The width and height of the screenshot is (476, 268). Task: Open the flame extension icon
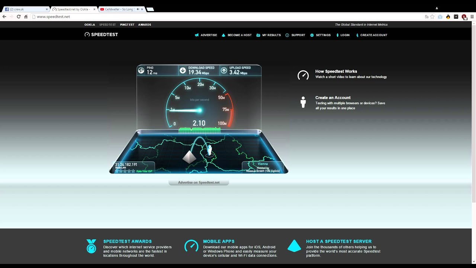[448, 17]
